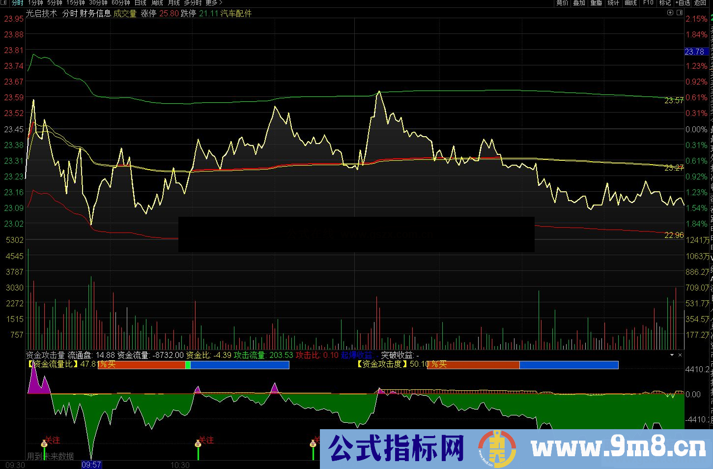
Task: Click the 资金流量比 47.81 progress bar
Action: (x=194, y=365)
